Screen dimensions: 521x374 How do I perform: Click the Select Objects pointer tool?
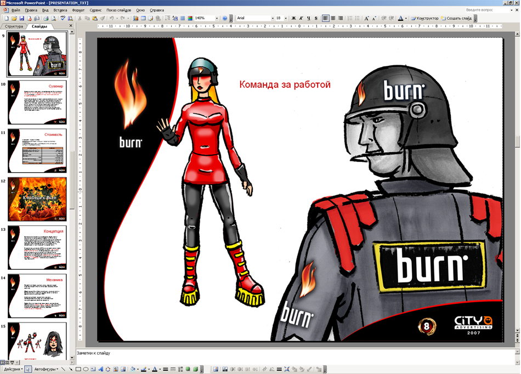click(28, 369)
